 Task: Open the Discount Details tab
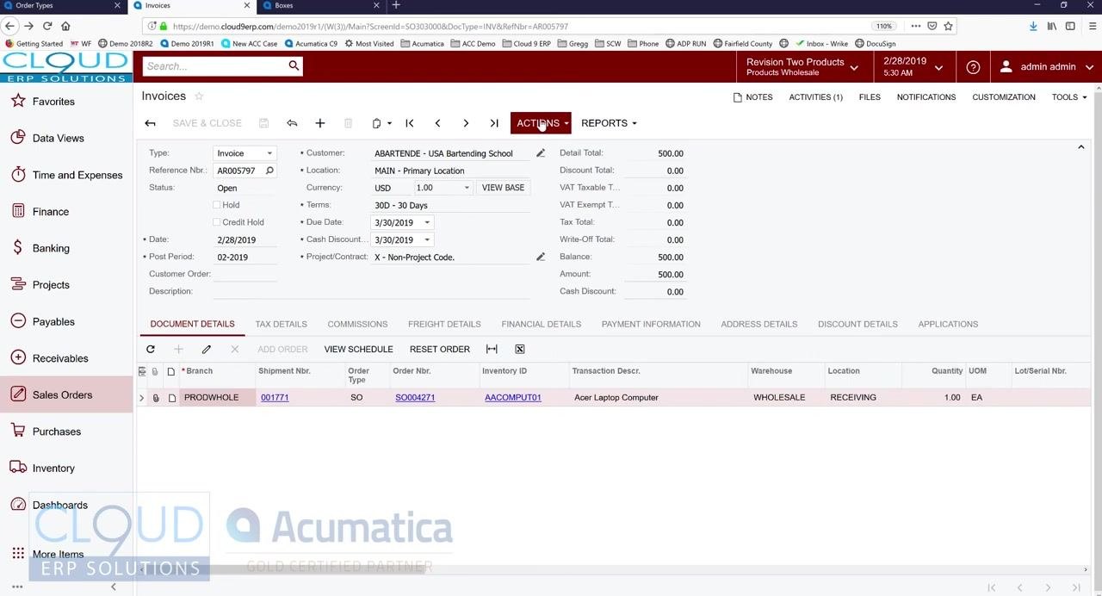857,324
